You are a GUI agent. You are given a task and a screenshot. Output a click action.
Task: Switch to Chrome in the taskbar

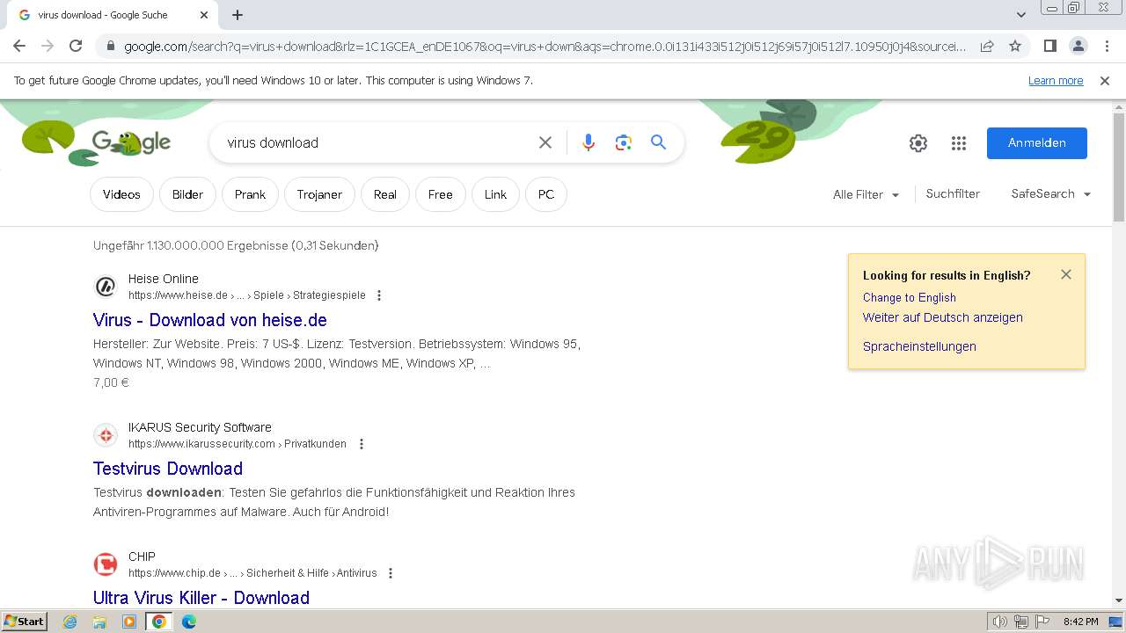(159, 622)
